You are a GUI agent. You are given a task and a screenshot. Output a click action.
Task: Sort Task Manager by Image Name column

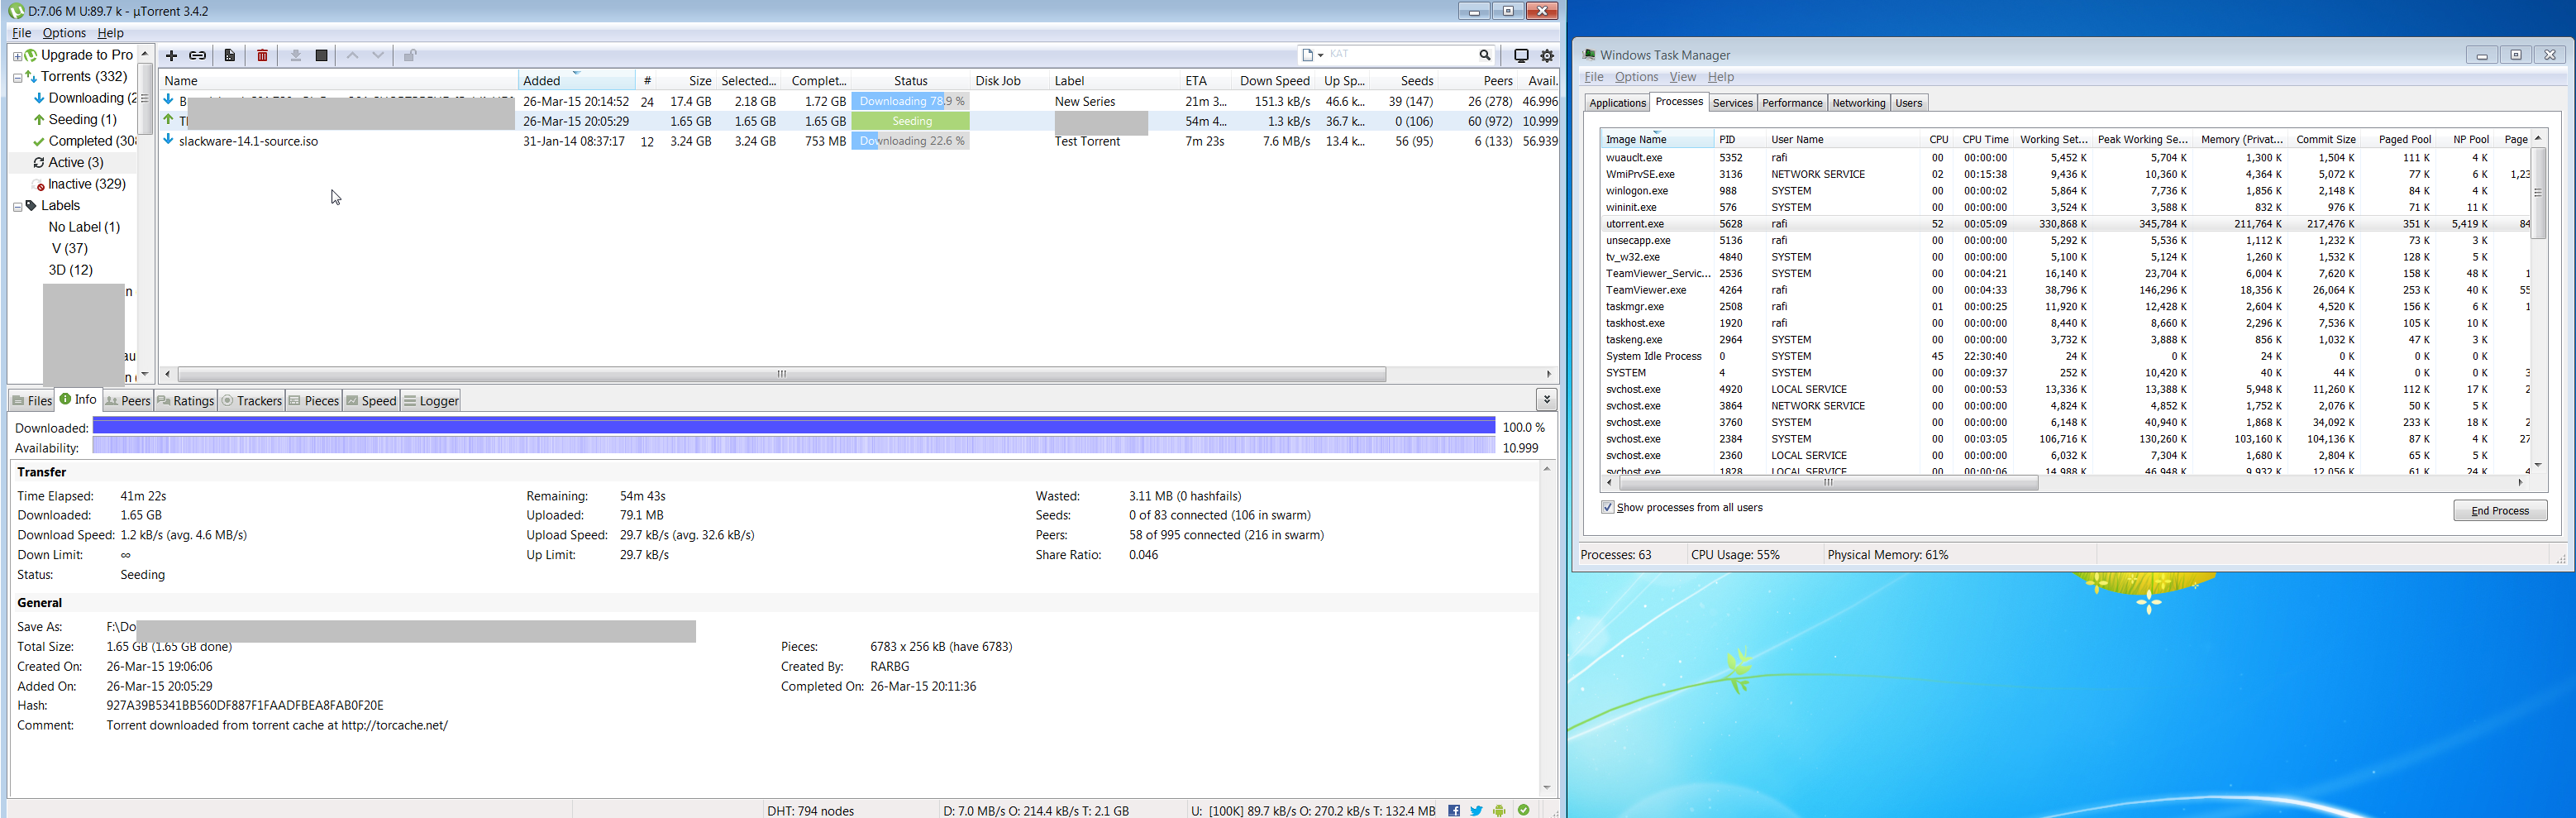tap(1656, 139)
